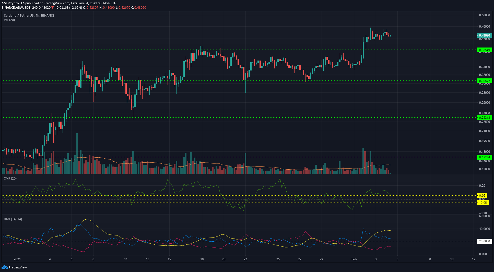Click the white 20.0000 DMI label
Screen dimensions: 494x272
click(484, 241)
